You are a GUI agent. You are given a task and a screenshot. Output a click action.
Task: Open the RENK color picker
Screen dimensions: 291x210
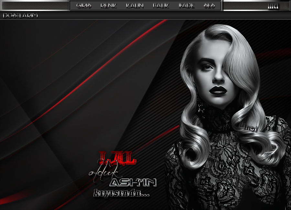point(108,5)
